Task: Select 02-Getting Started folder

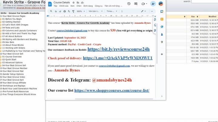Action: (11, 22)
